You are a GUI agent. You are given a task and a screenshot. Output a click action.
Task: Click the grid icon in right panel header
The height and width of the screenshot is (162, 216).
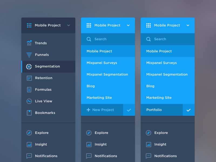pyautogui.click(x=148, y=25)
